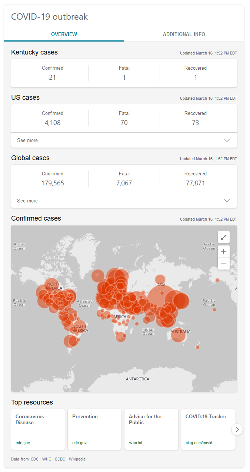The height and width of the screenshot is (472, 250).
Task: Expand the map to full screen
Action: point(224,237)
